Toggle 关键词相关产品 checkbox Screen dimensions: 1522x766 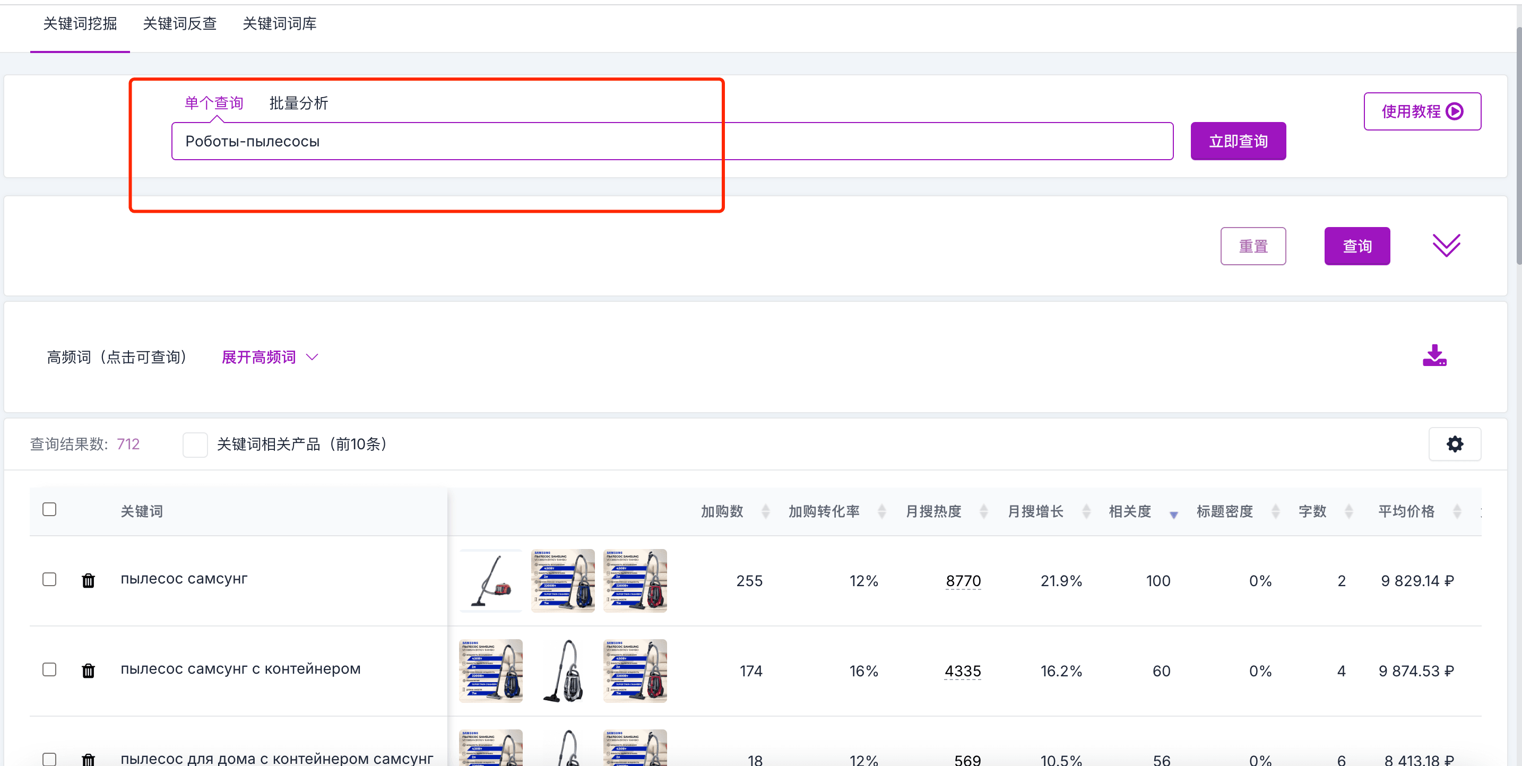click(x=195, y=445)
